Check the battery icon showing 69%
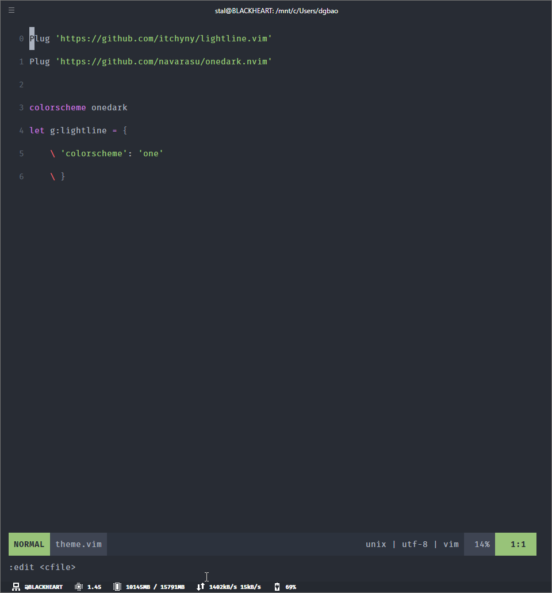The width and height of the screenshot is (552, 593). pyautogui.click(x=278, y=587)
